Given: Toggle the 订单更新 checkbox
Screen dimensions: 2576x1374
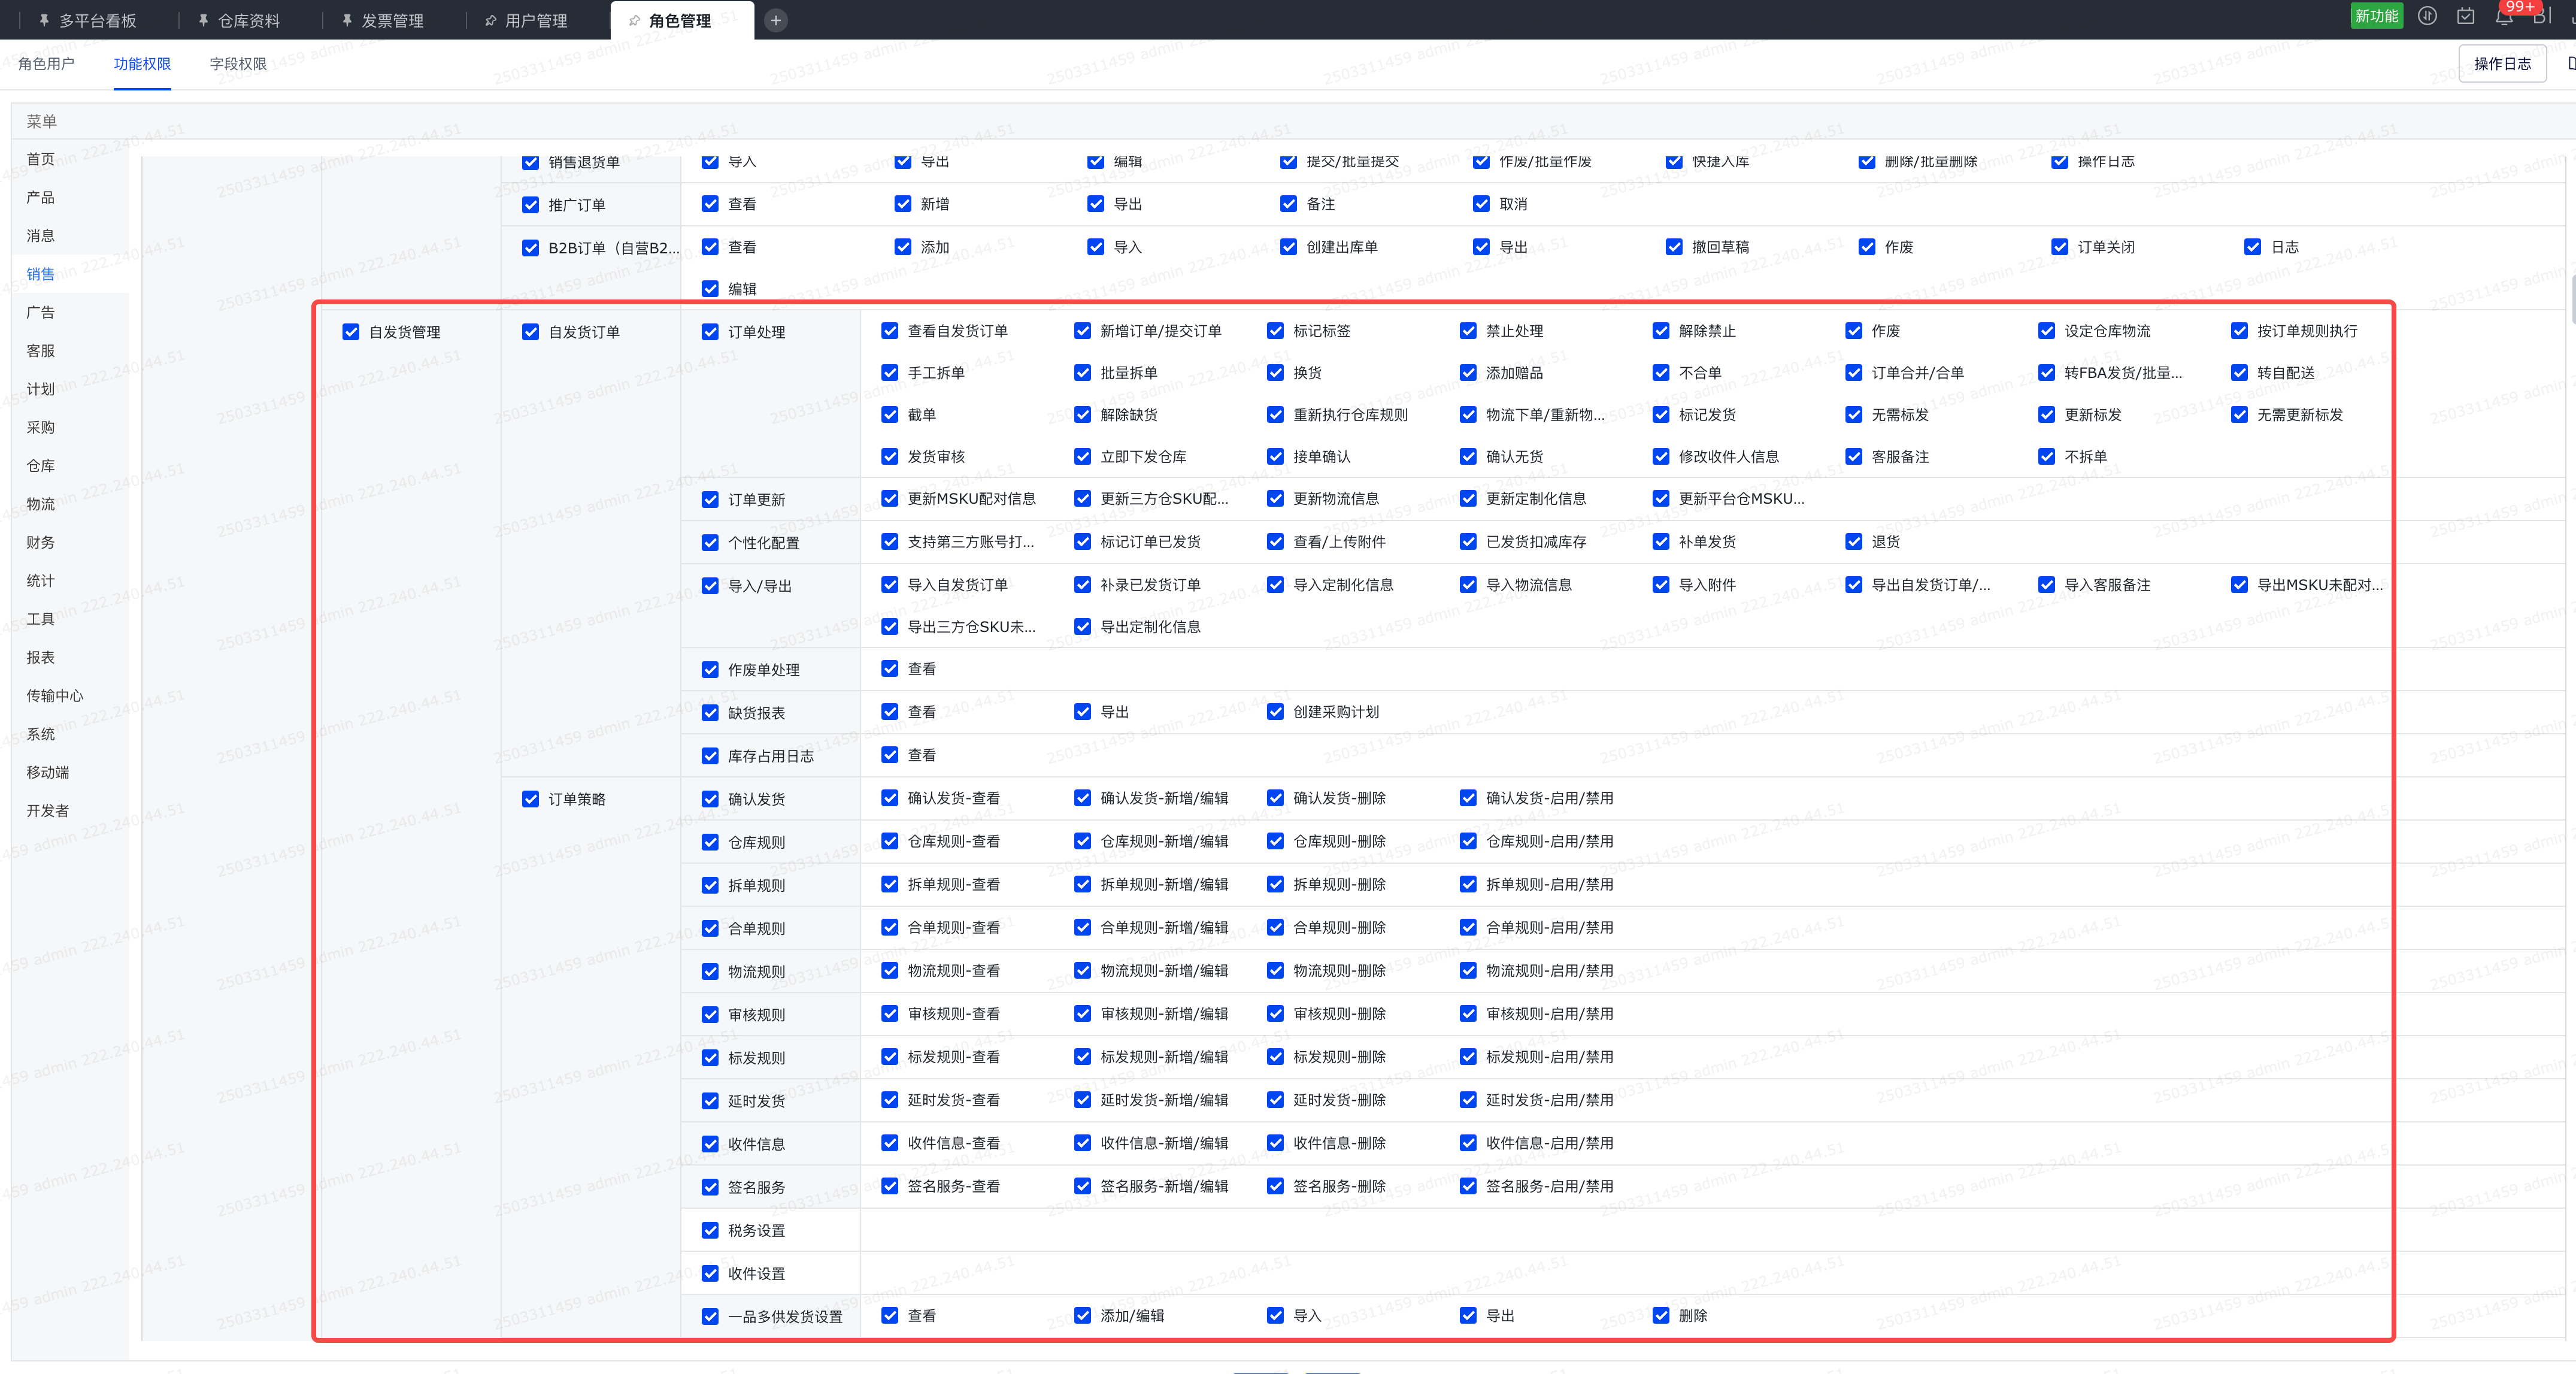Looking at the screenshot, I should coord(710,500).
